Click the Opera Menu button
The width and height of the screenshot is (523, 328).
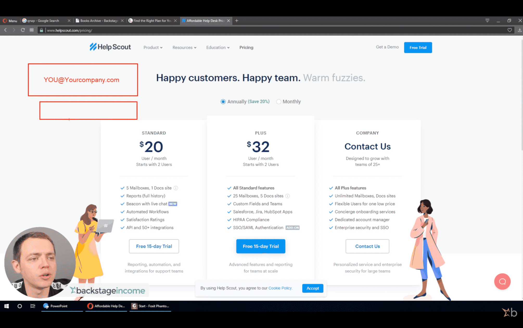pyautogui.click(x=10, y=21)
